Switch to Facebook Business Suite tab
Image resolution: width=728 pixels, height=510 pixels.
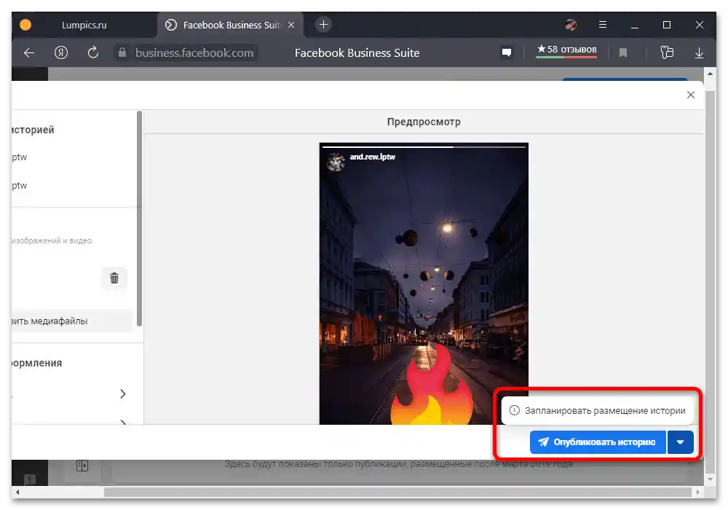[x=232, y=25]
